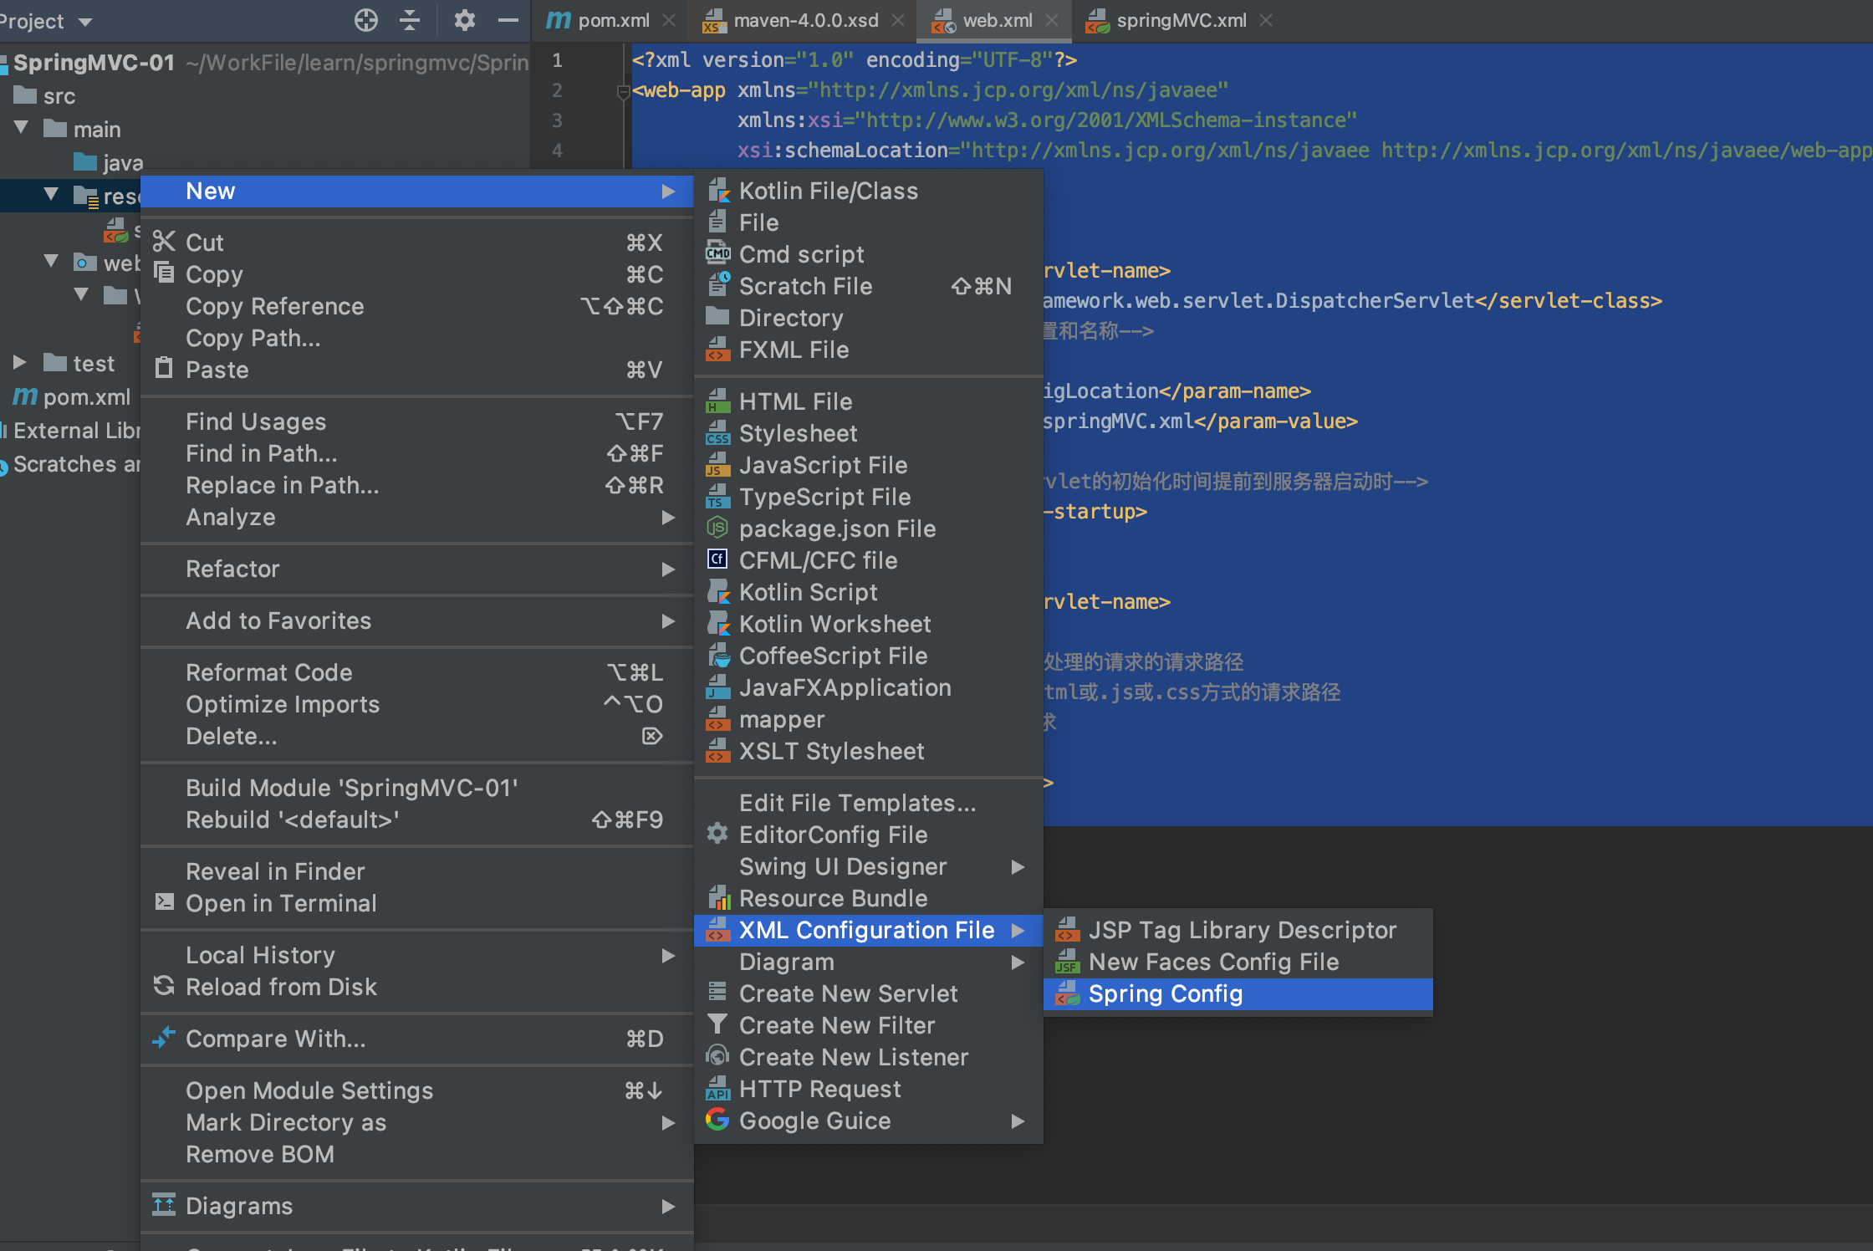Expand the test folder in project tree
This screenshot has width=1873, height=1251.
point(20,363)
